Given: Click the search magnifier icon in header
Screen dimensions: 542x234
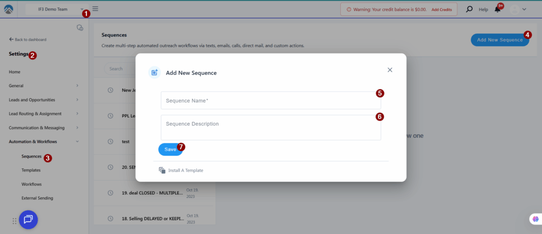Looking at the screenshot, I should [x=469, y=9].
